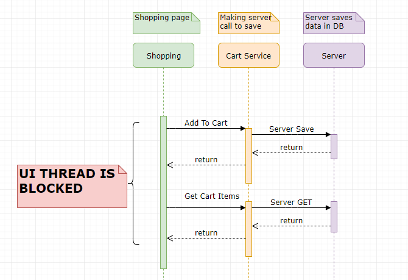The height and width of the screenshot is (280, 408).
Task: Select the purple Server lifeline box
Action: coord(334,55)
